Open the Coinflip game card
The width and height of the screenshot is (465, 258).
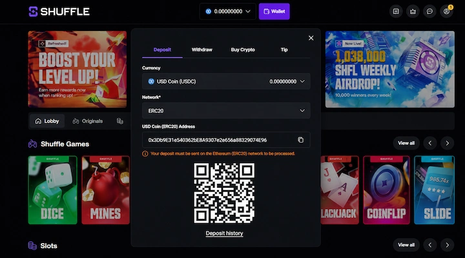click(x=386, y=190)
